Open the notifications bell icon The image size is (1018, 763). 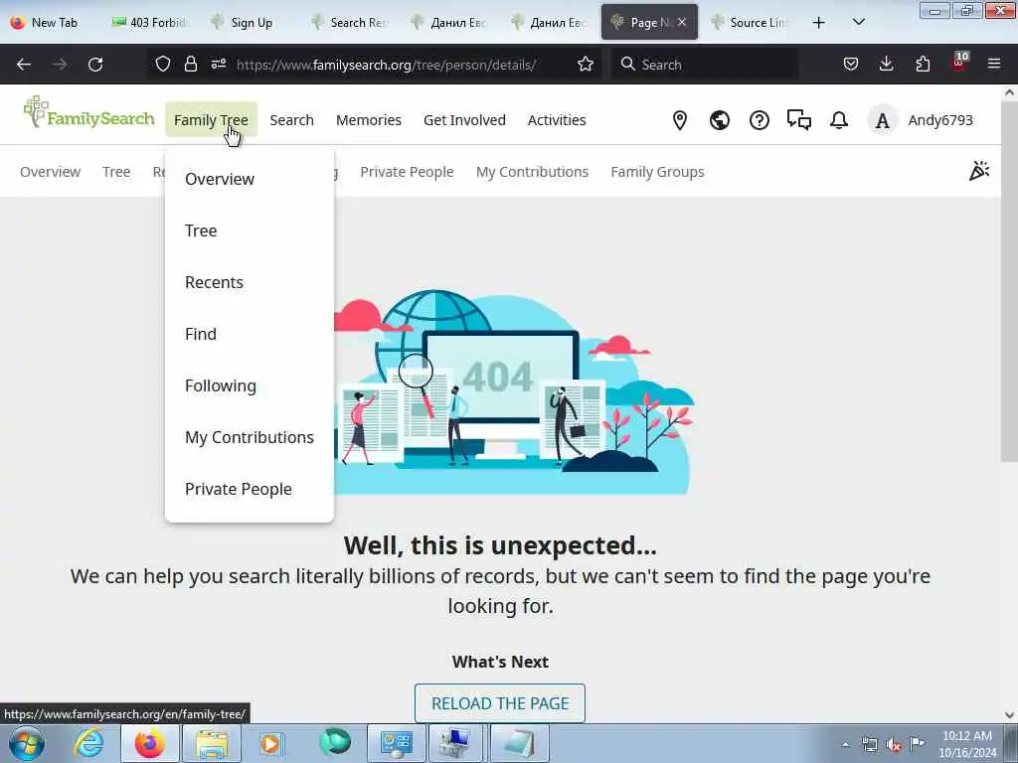(x=839, y=120)
